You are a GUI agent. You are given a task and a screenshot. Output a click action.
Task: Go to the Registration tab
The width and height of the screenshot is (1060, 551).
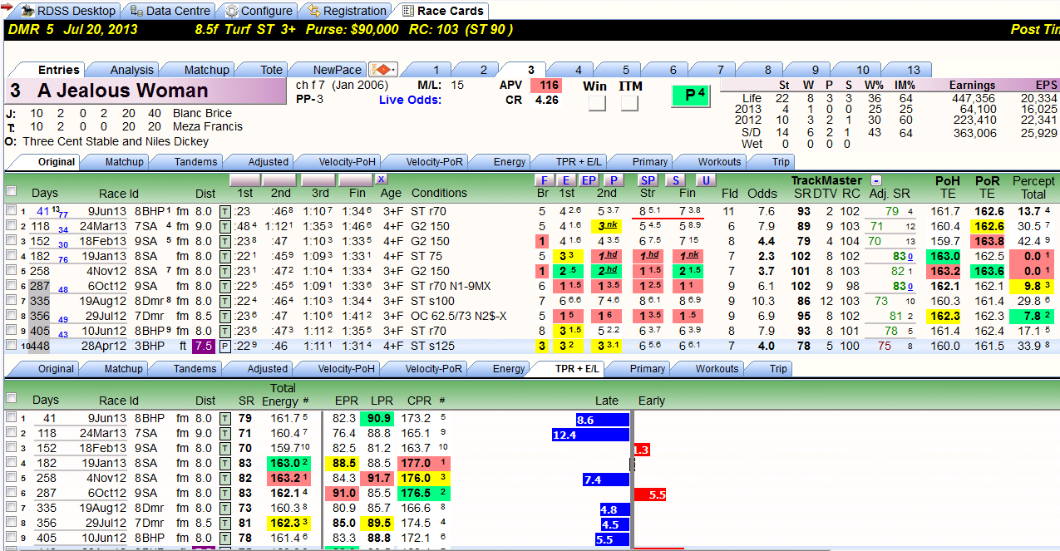347,11
